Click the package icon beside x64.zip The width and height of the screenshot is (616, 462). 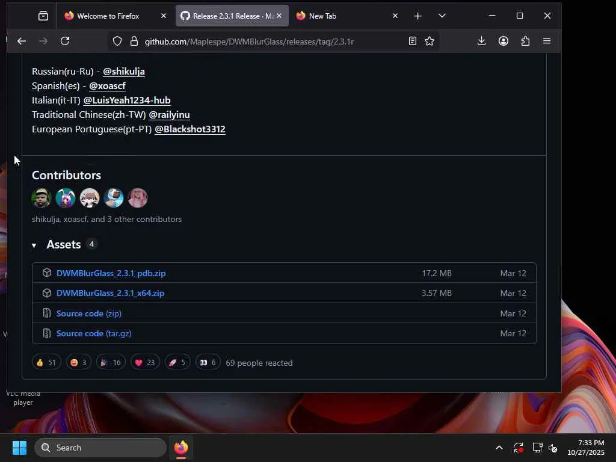click(47, 293)
